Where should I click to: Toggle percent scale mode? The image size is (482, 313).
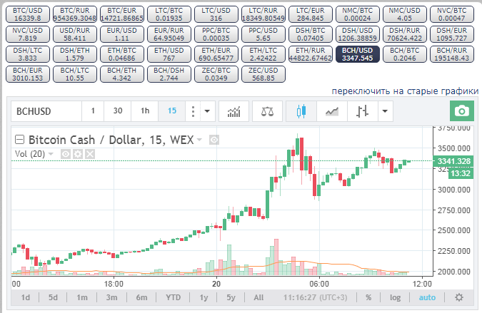pyautogui.click(x=368, y=297)
